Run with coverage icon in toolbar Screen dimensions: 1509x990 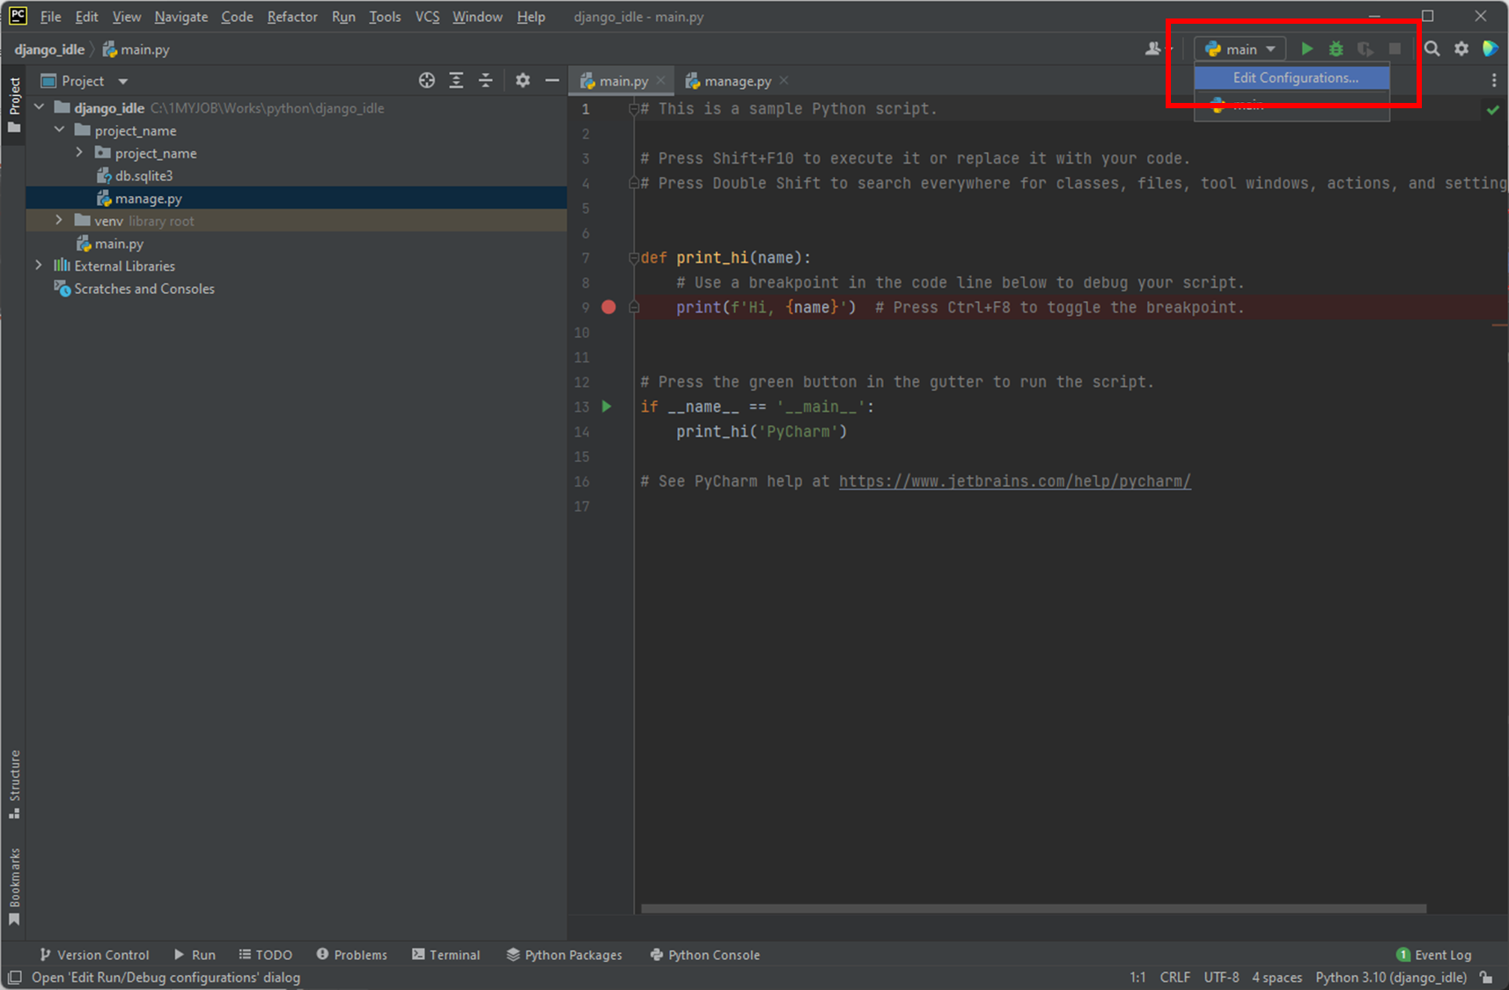[1365, 49]
